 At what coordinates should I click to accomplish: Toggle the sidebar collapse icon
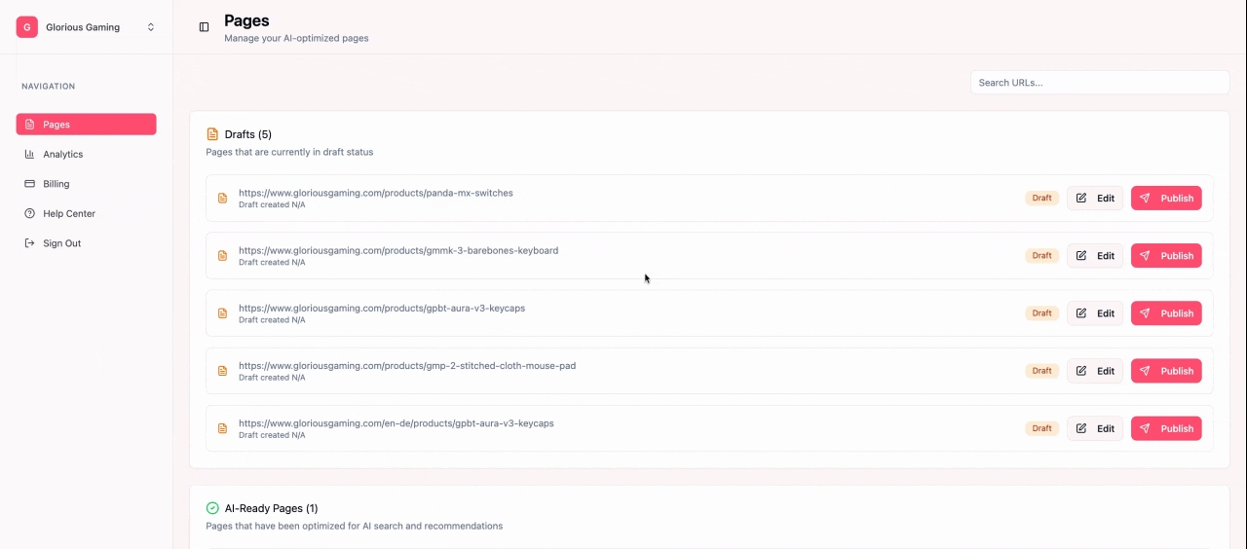tap(204, 27)
